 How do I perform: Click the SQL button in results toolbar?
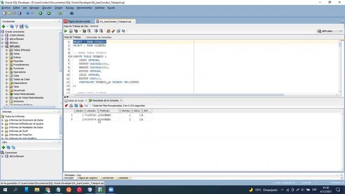click(x=86, y=106)
